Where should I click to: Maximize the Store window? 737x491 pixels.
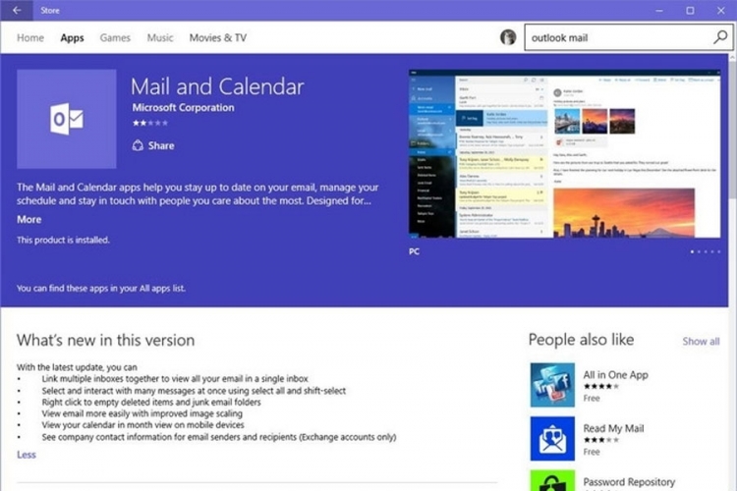[x=690, y=11]
